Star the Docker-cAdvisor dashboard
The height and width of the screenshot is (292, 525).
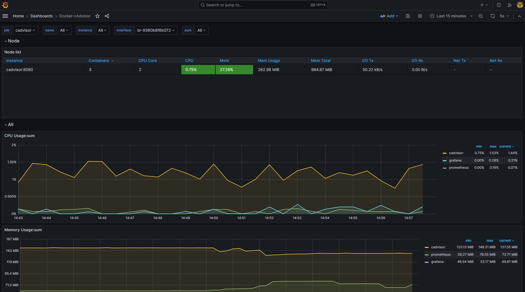point(98,16)
